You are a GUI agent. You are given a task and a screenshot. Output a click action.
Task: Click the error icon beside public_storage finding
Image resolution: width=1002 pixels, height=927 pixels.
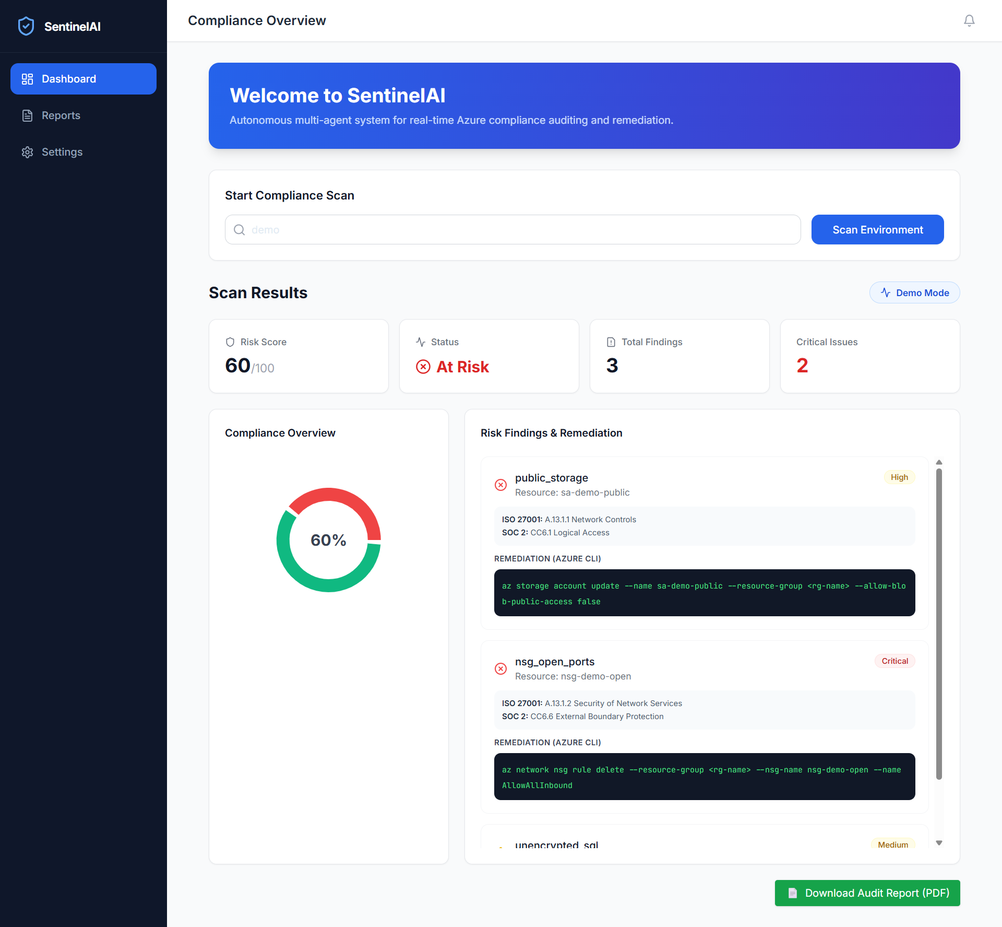point(500,485)
